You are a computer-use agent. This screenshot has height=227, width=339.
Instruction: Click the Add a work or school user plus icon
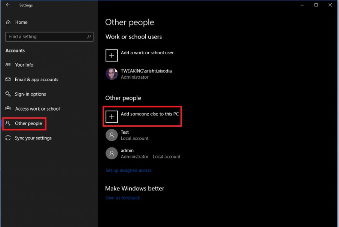click(111, 55)
